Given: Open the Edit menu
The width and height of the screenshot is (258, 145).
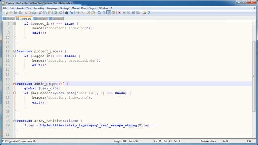Looking at the screenshot, I should (12, 8).
